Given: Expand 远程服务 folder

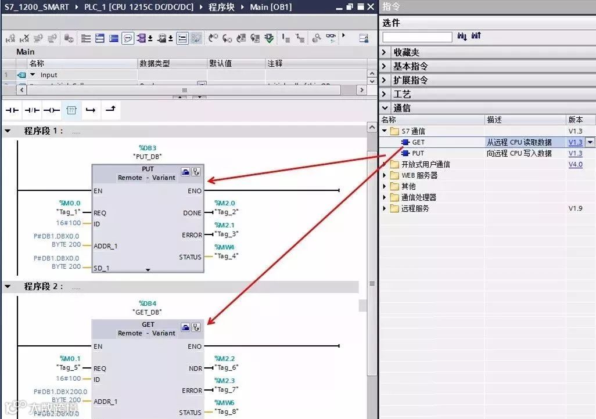Looking at the screenshot, I should pos(385,208).
